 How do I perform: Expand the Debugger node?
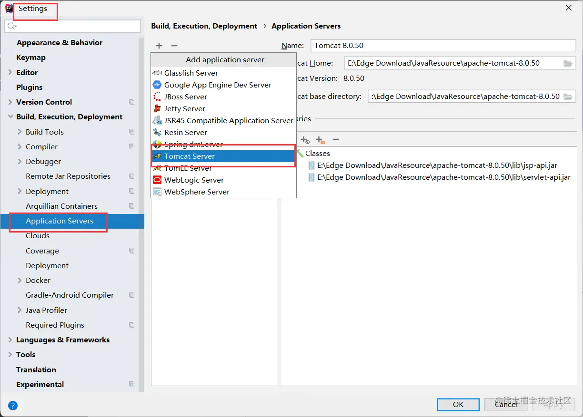(20, 161)
